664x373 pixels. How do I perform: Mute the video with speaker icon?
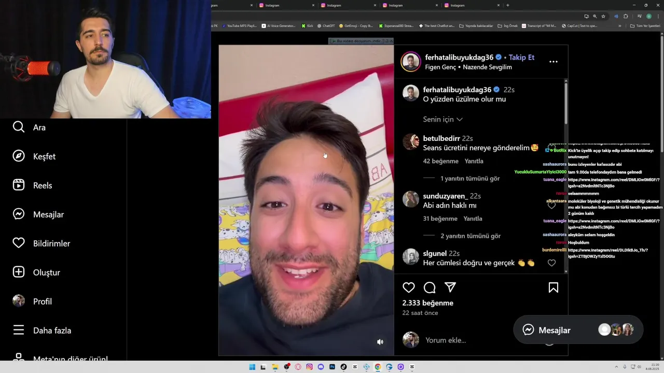point(380,342)
